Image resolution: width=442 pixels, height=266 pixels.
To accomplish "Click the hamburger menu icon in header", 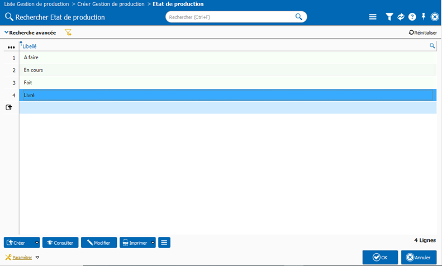I will click(x=373, y=17).
